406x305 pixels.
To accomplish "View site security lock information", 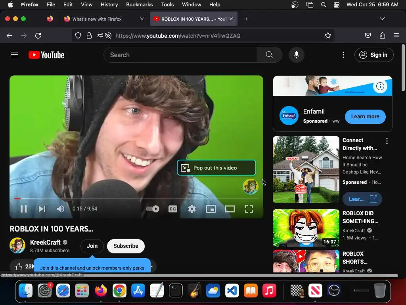I will (x=89, y=35).
